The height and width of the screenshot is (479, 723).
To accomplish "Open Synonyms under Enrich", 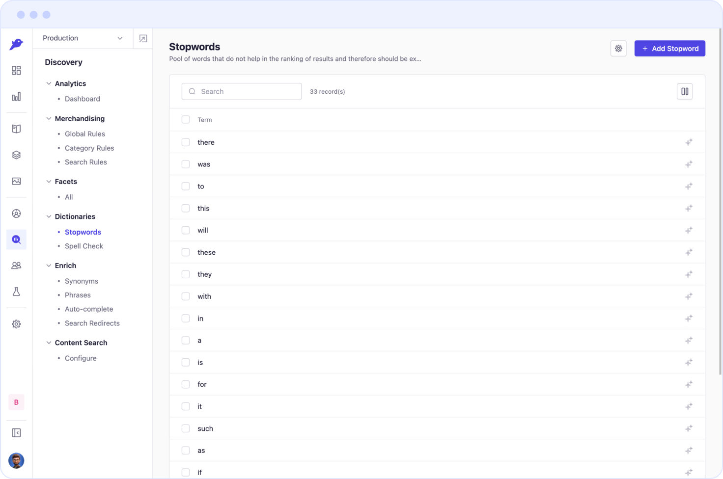I will [82, 281].
